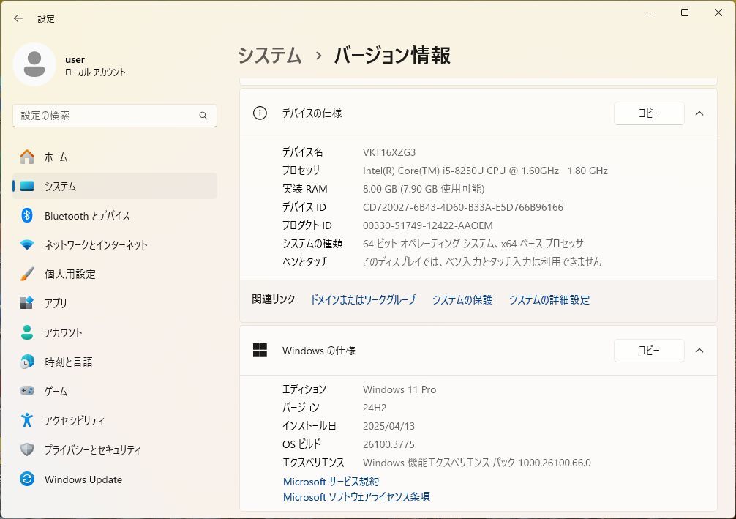Open ドメインまたはワークグループ link
The width and height of the screenshot is (736, 519).
(x=364, y=299)
